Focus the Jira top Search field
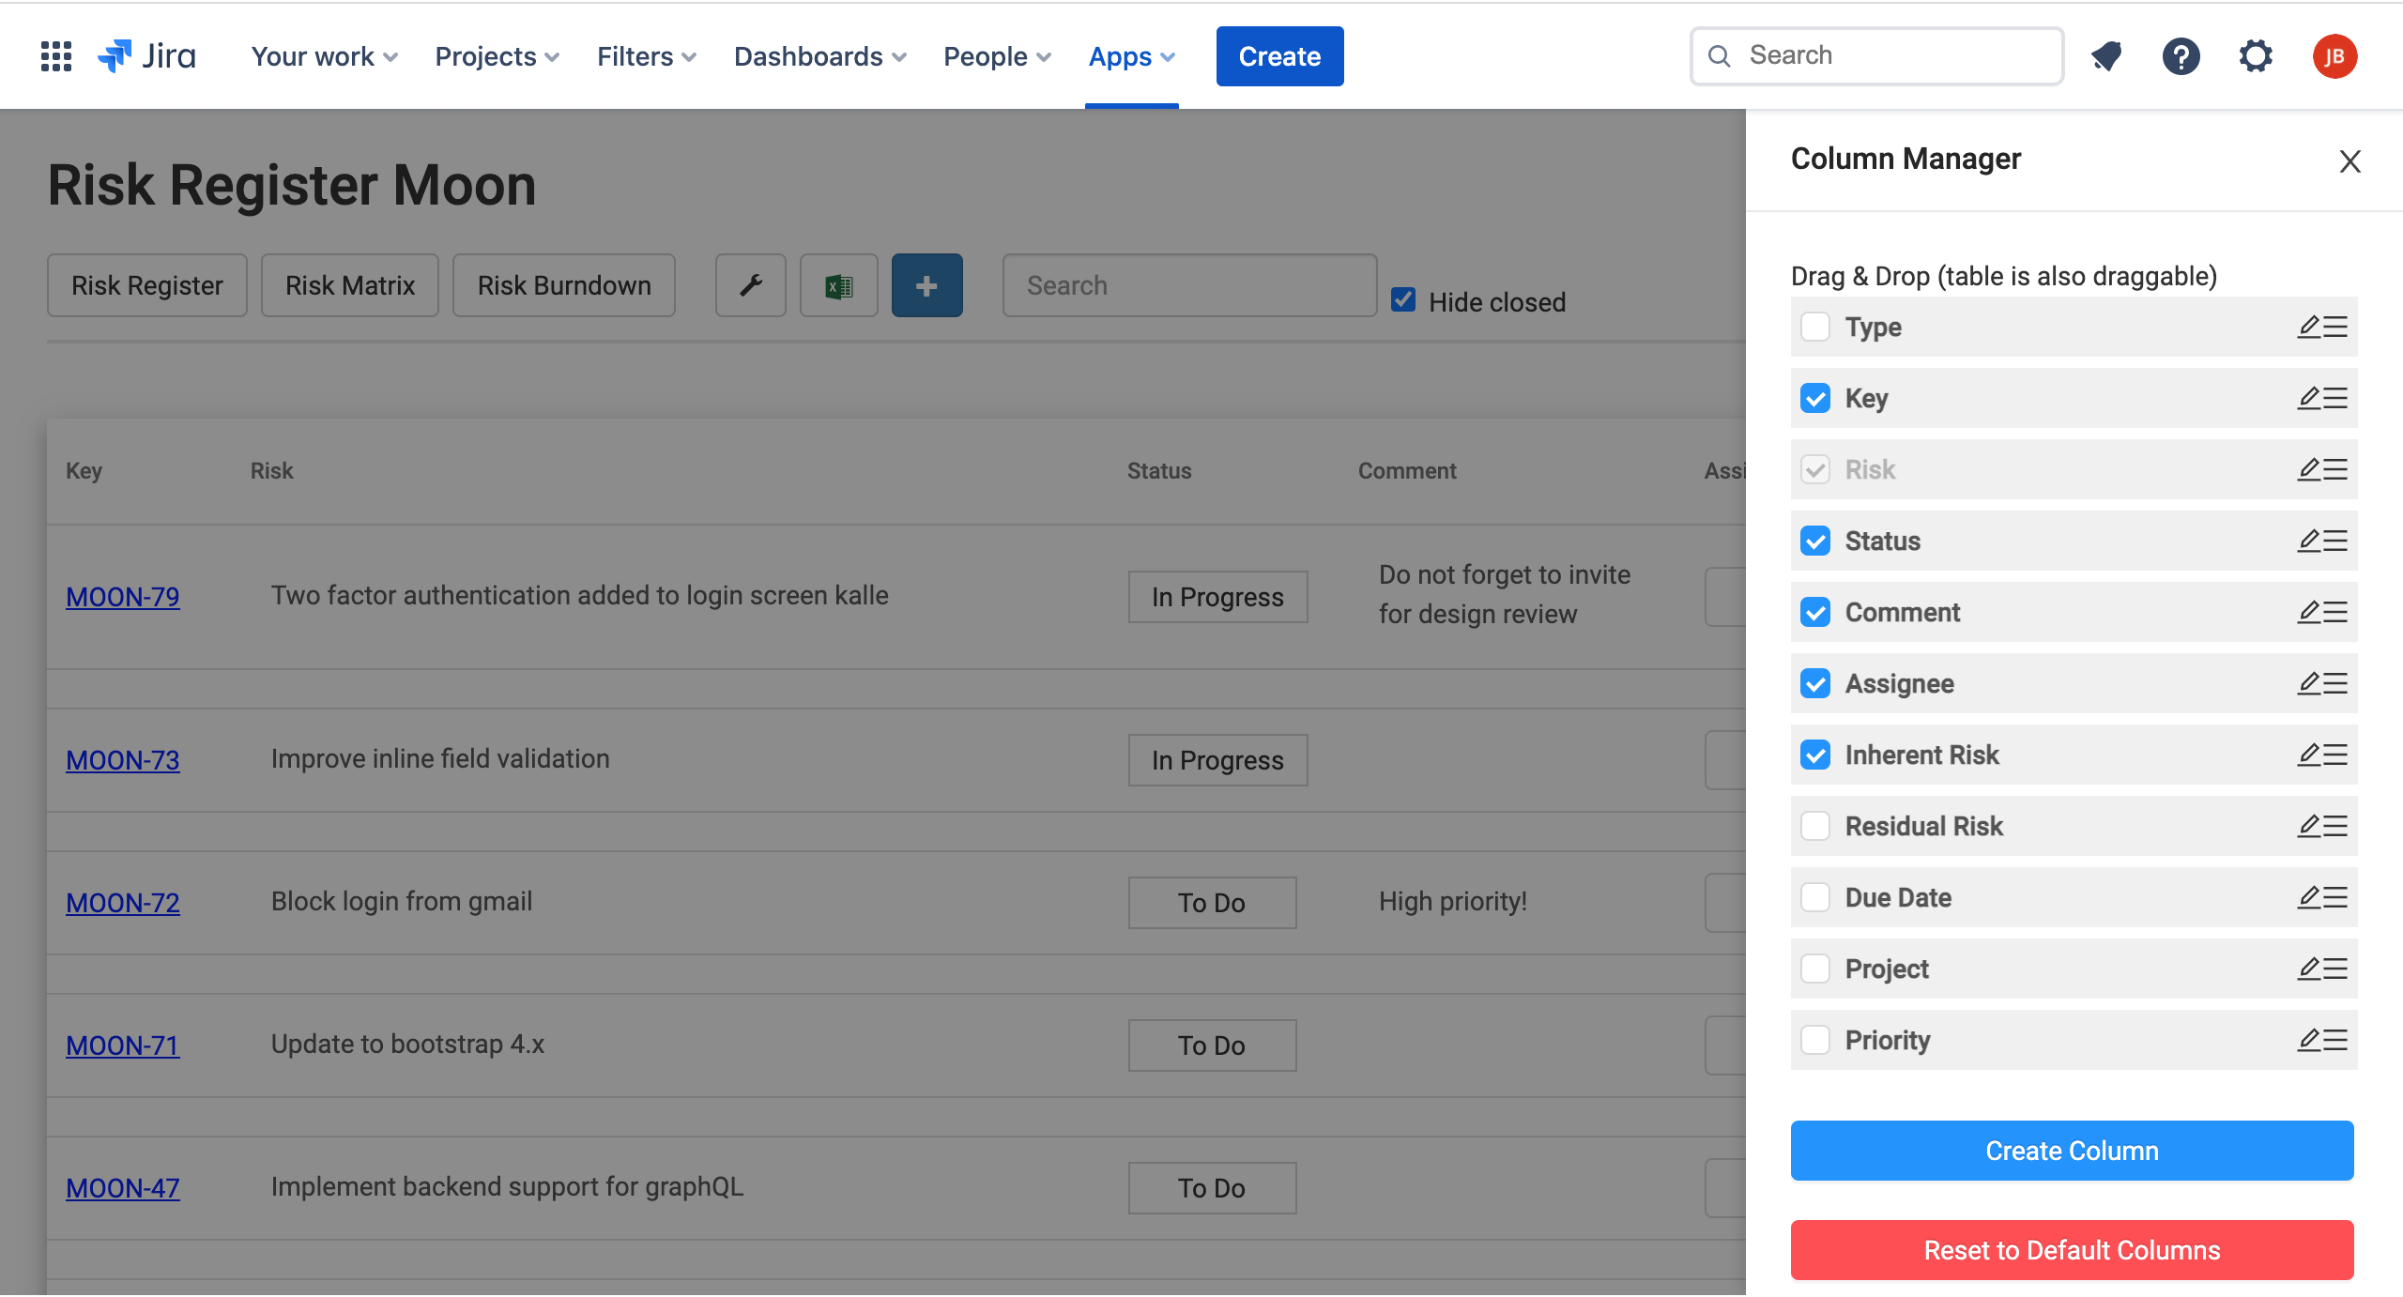 click(1876, 56)
